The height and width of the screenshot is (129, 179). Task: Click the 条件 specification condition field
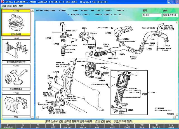pyautogui.click(x=170, y=15)
